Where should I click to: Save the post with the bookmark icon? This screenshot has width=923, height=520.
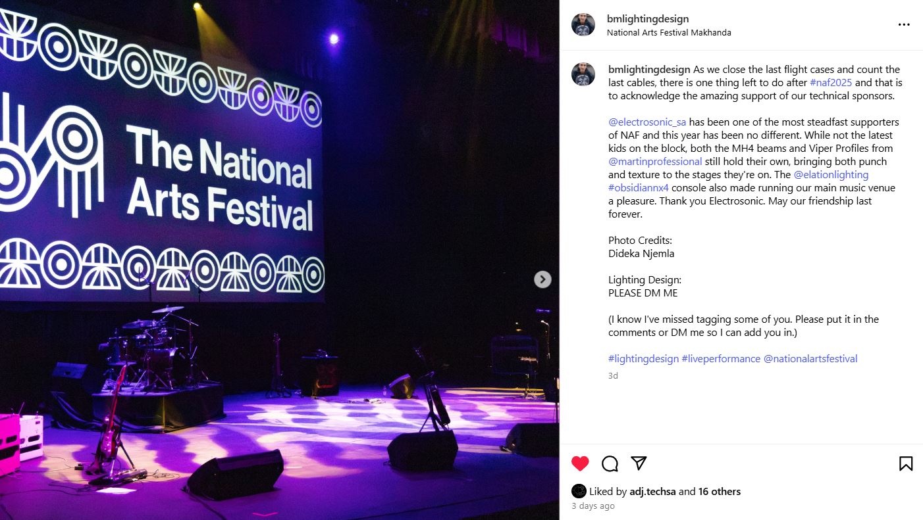(x=906, y=463)
